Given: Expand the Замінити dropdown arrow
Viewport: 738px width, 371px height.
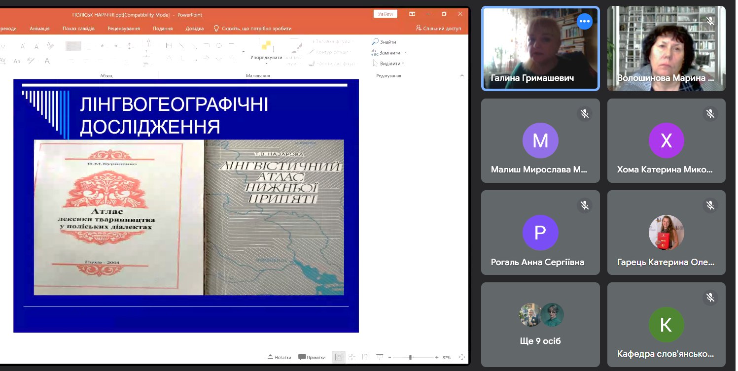Looking at the screenshot, I should tap(406, 53).
